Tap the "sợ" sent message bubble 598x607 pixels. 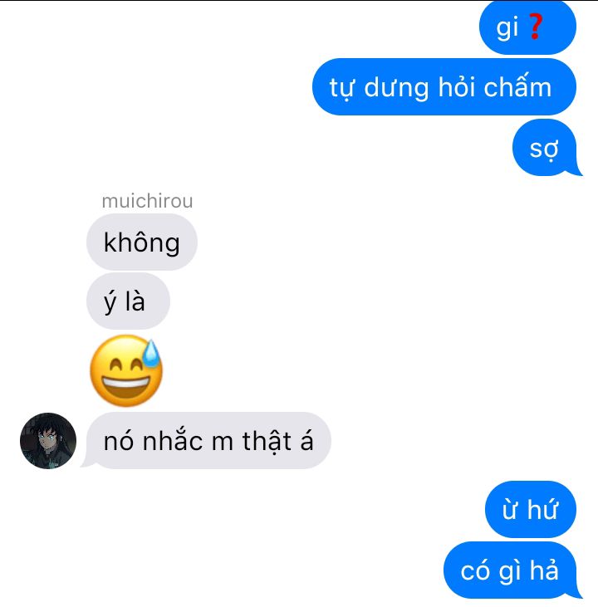pyautogui.click(x=547, y=148)
